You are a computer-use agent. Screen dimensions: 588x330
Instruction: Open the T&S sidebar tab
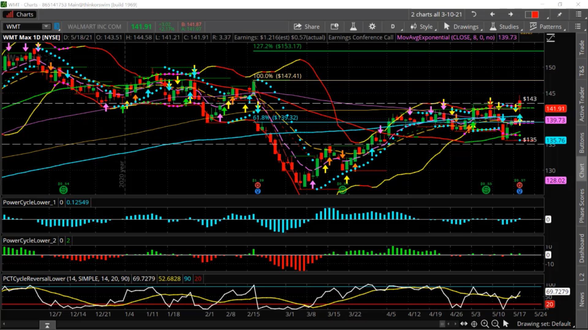(582, 71)
